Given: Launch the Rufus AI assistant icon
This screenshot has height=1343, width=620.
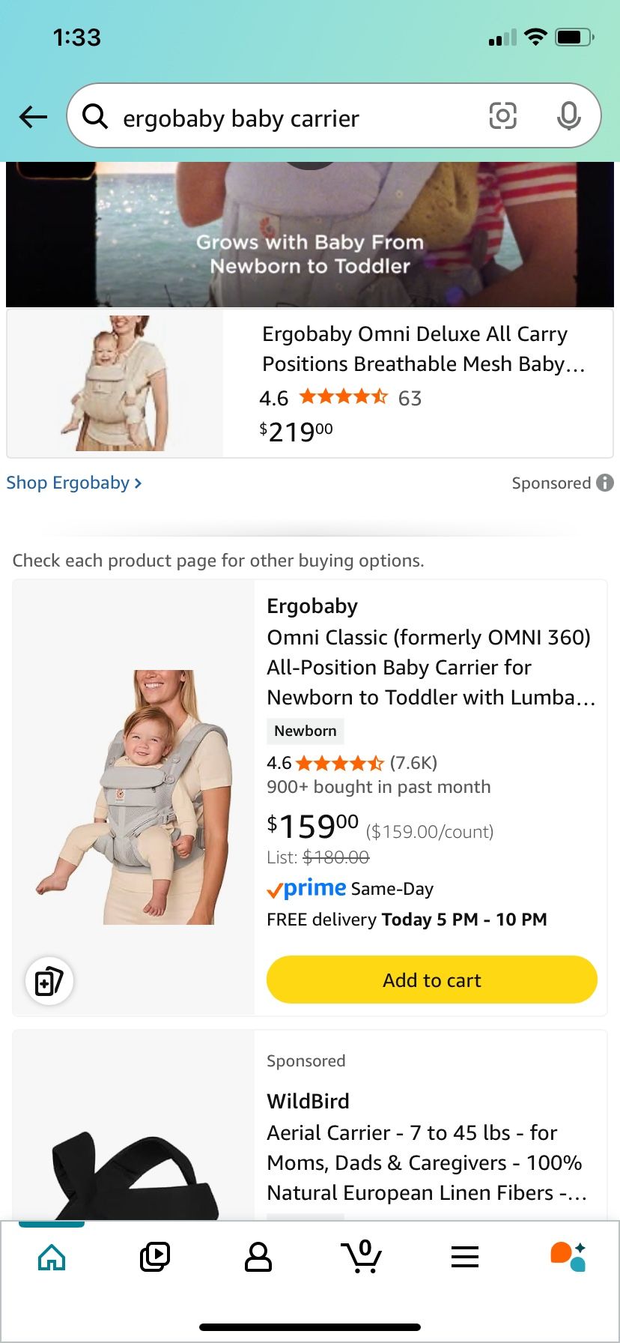Looking at the screenshot, I should coord(568,1257).
